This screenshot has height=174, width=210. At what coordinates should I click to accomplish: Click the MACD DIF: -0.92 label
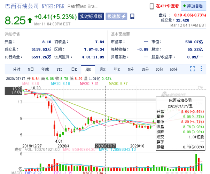tap(33, 173)
